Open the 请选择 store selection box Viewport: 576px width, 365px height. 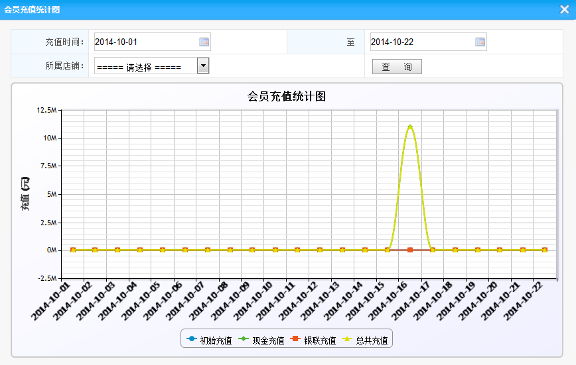coord(146,66)
